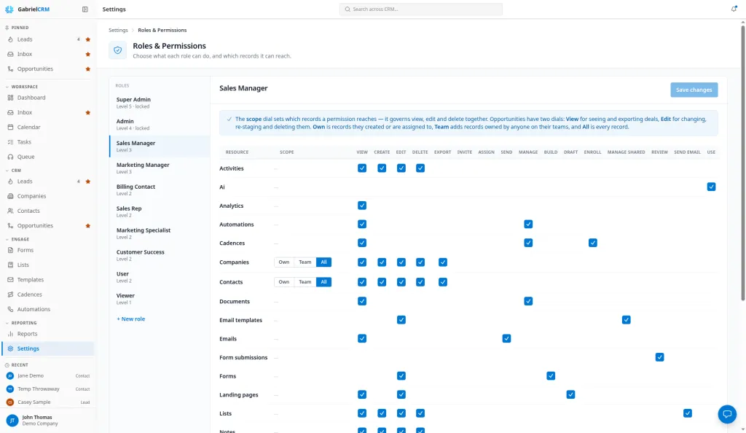746x433 pixels.
Task: Open the John Thomas account menu
Action: 47,420
